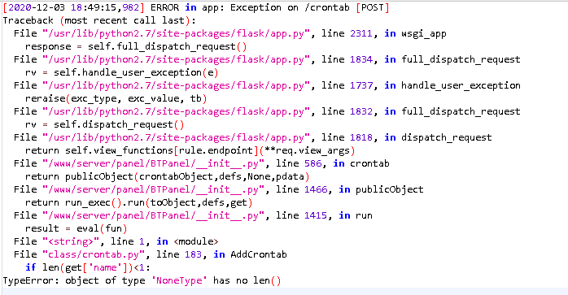Click the [POST] method label
The height and width of the screenshot is (295, 568).
pyautogui.click(x=373, y=7)
